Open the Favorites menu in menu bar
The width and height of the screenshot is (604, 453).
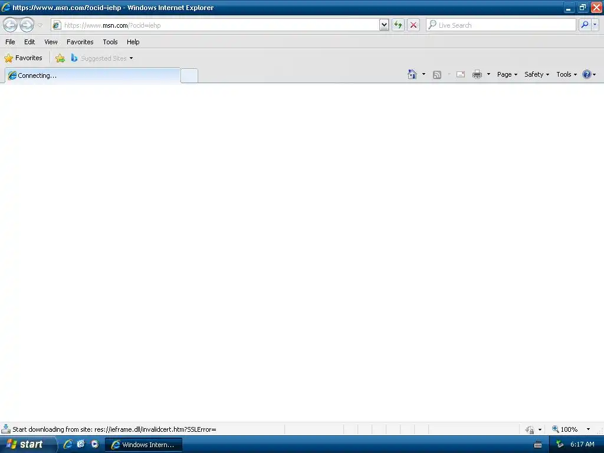[80, 42]
